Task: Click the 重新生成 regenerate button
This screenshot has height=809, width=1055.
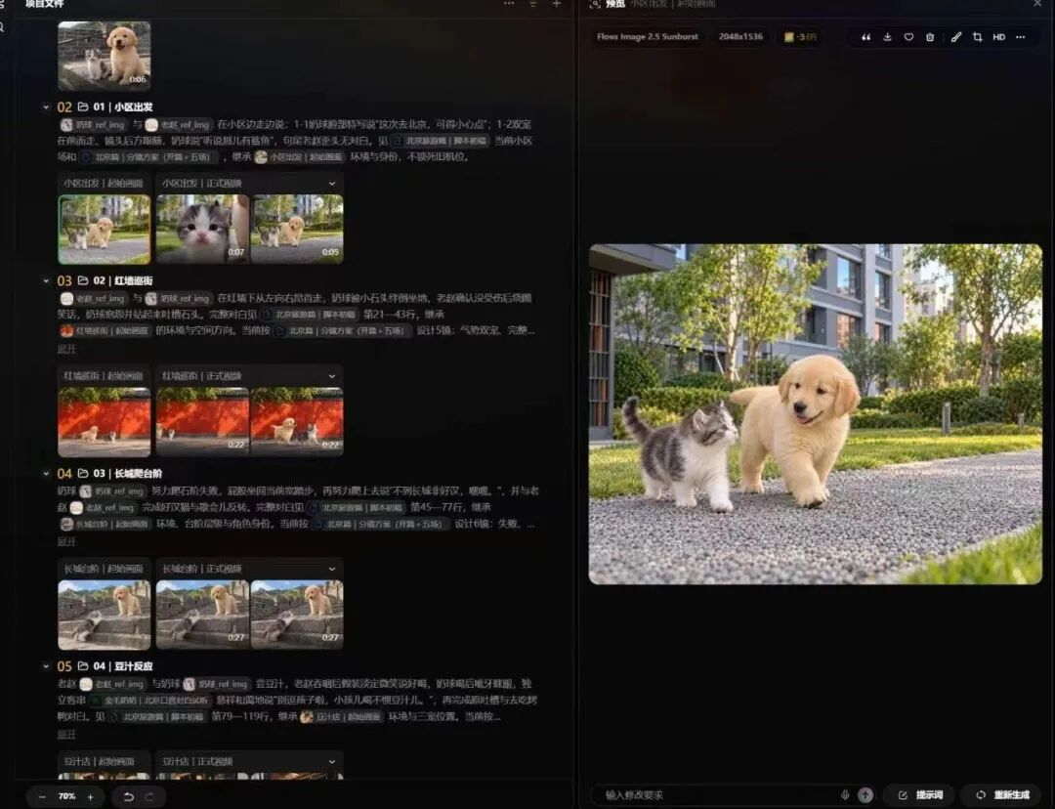Action: pyautogui.click(x=1003, y=795)
